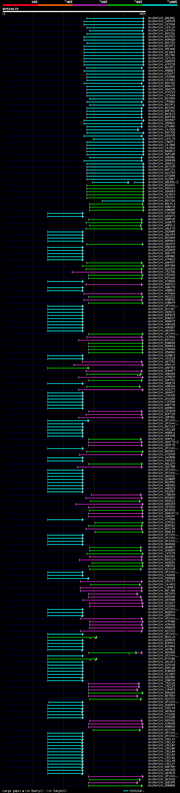Click the query end position 469
This screenshot has height=793, width=180.
click(x=142, y=14)
